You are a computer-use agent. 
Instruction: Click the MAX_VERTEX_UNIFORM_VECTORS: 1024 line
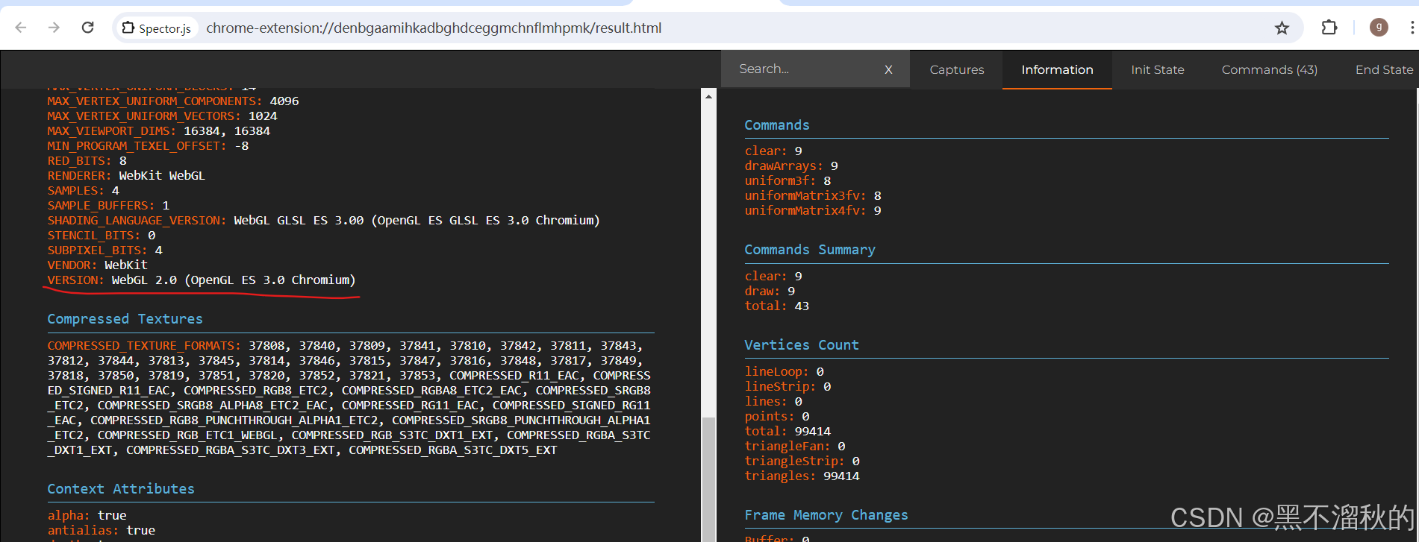pyautogui.click(x=162, y=116)
